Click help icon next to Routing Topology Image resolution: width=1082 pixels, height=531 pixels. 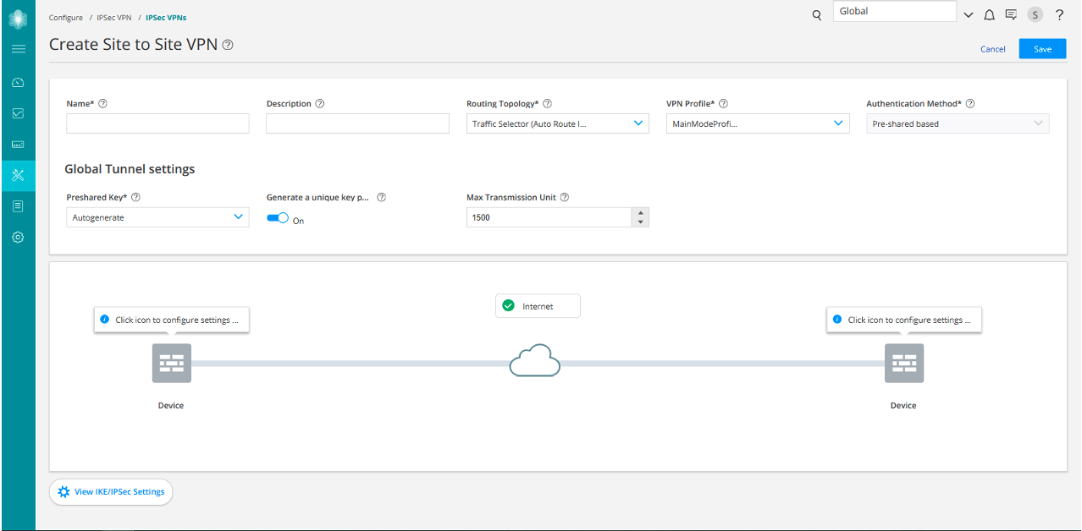[547, 104]
